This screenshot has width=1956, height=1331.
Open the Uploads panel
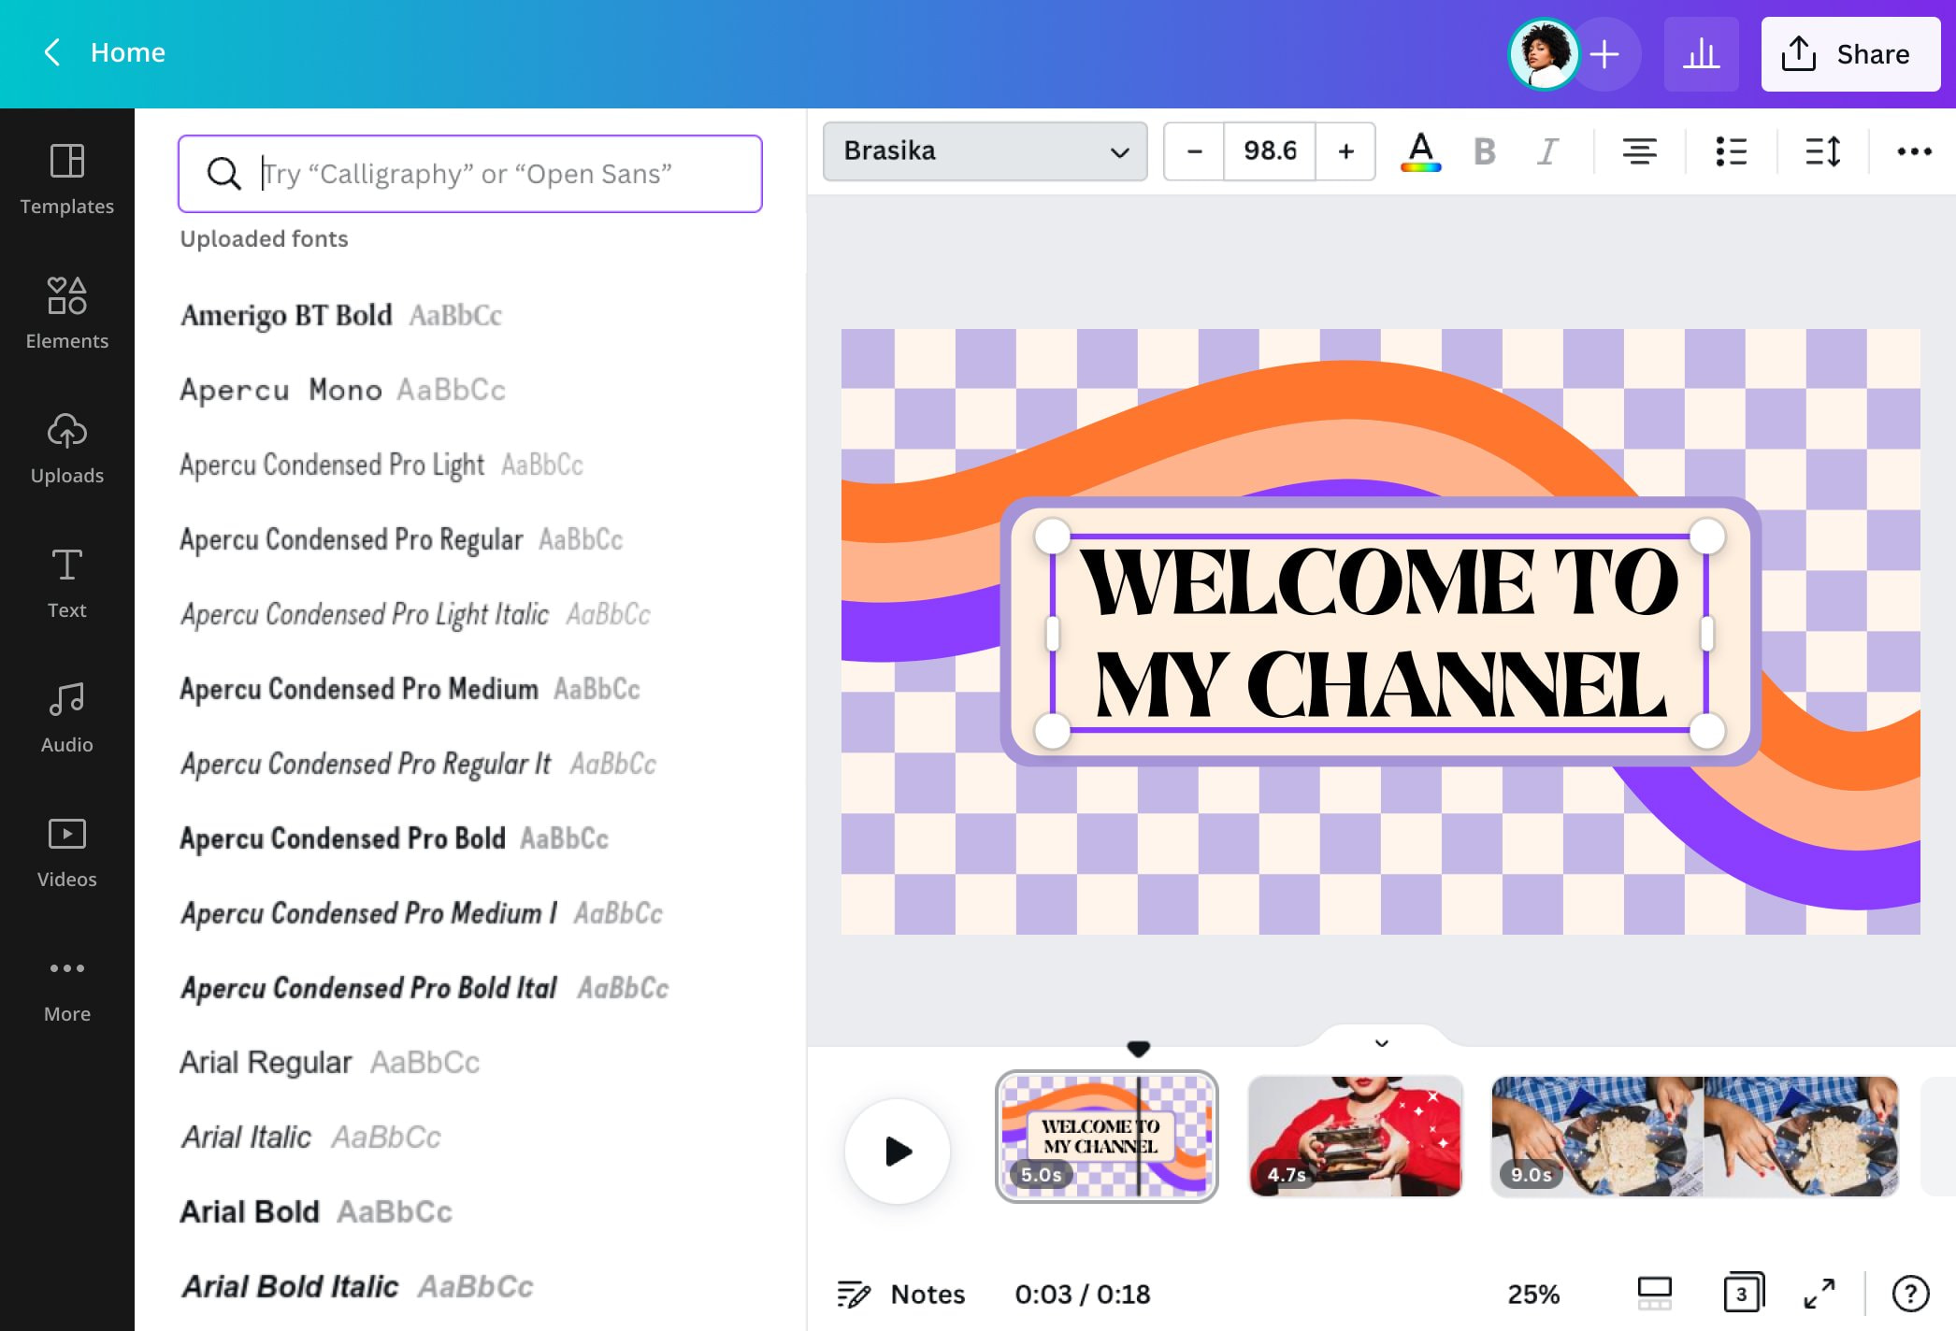coord(66,447)
